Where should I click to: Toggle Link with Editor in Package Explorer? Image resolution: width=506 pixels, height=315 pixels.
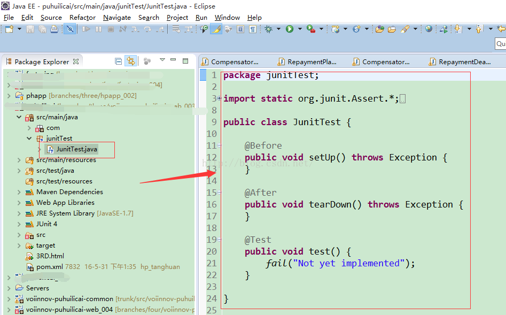coord(131,61)
